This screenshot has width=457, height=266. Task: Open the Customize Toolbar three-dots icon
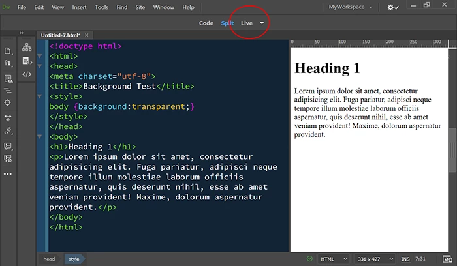pos(8,174)
